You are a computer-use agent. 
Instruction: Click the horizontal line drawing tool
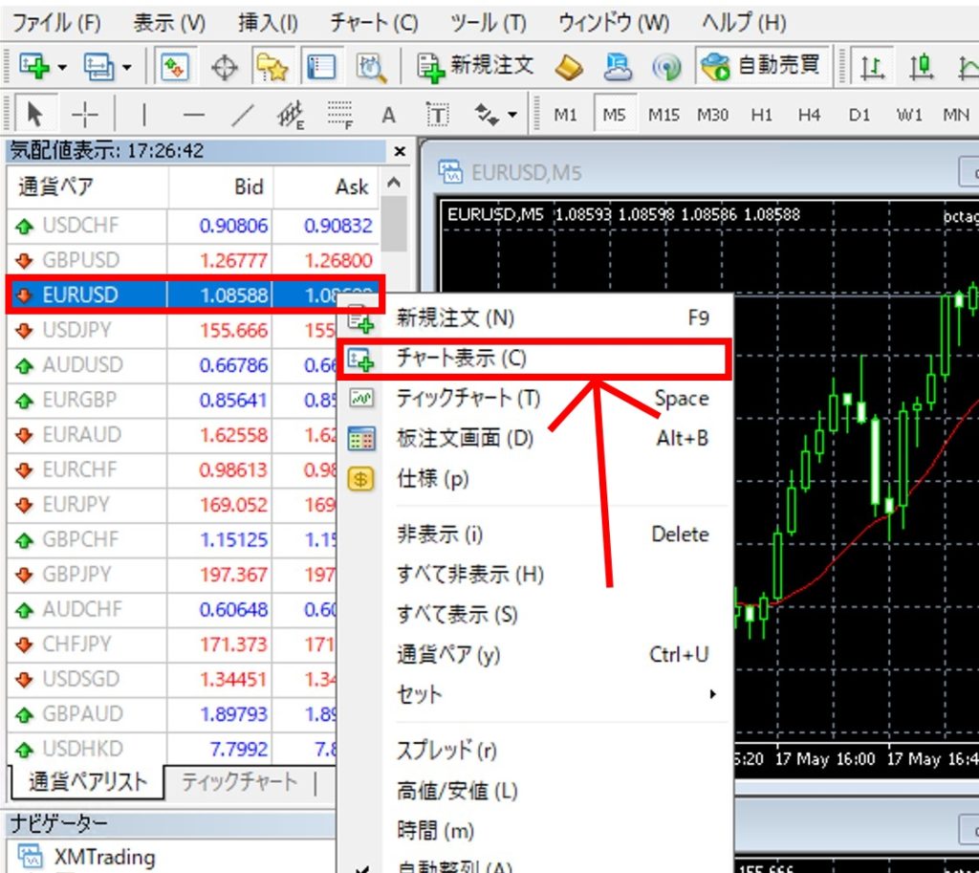194,115
